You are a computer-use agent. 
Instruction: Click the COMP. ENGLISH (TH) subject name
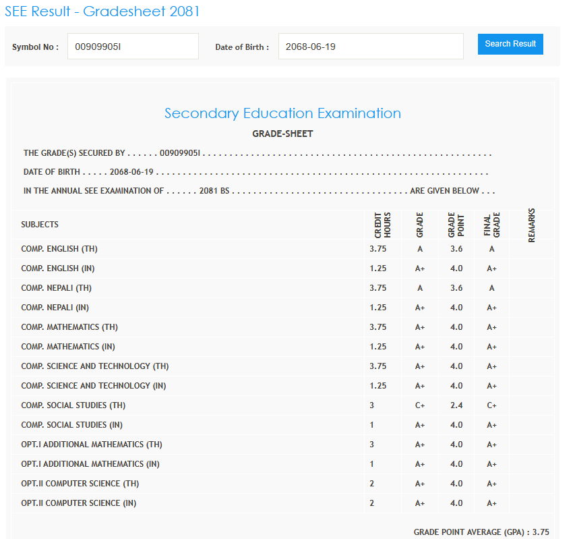pyautogui.click(x=59, y=250)
